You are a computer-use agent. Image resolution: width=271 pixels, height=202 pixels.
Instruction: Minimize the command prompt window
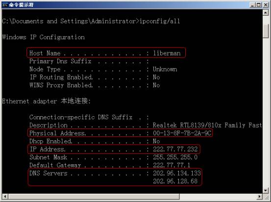[252, 5]
